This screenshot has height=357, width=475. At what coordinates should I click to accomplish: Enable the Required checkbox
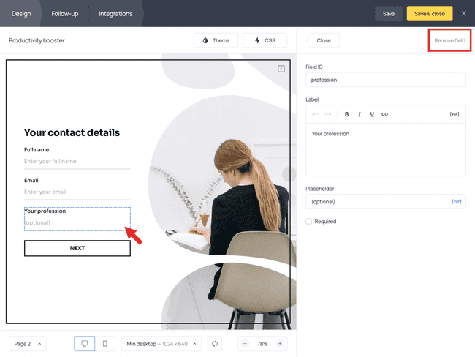(308, 221)
